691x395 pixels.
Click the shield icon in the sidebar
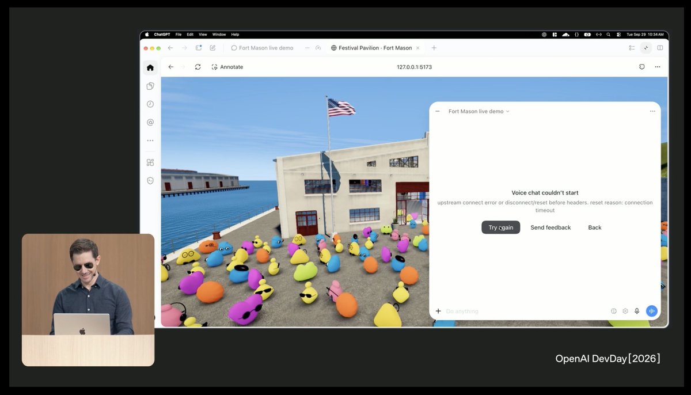click(x=150, y=180)
